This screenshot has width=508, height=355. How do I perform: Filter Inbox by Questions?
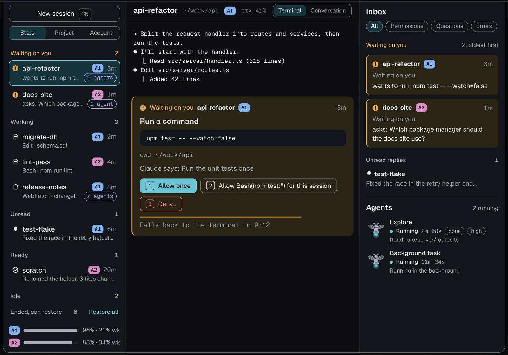tap(450, 26)
